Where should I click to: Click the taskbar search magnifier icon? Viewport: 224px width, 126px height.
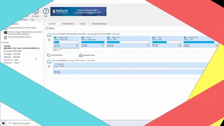tap(9, 123)
